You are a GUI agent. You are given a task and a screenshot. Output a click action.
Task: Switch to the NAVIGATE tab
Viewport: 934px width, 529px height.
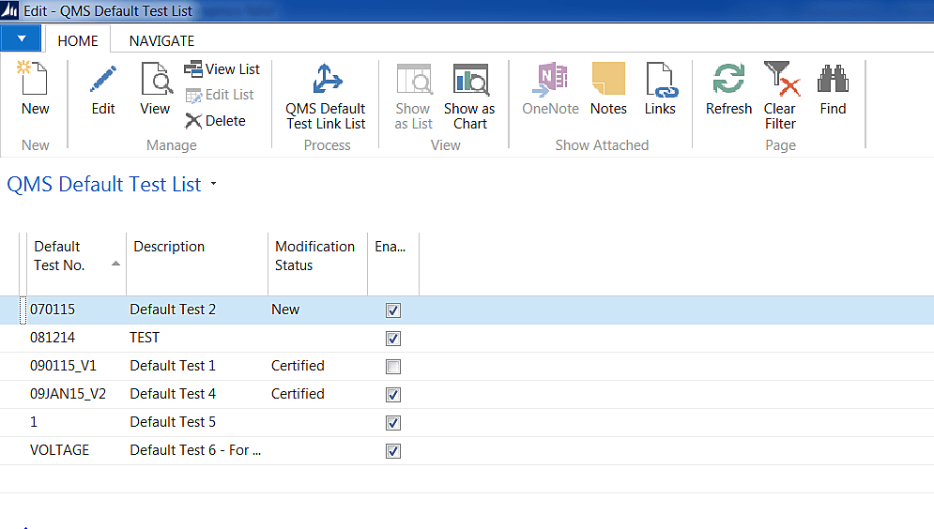pyautogui.click(x=161, y=40)
